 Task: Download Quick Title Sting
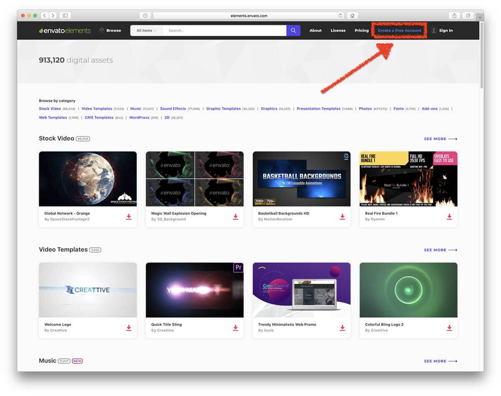coord(235,328)
